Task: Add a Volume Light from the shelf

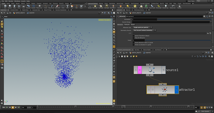Action: pyautogui.click(x=120, y=7)
